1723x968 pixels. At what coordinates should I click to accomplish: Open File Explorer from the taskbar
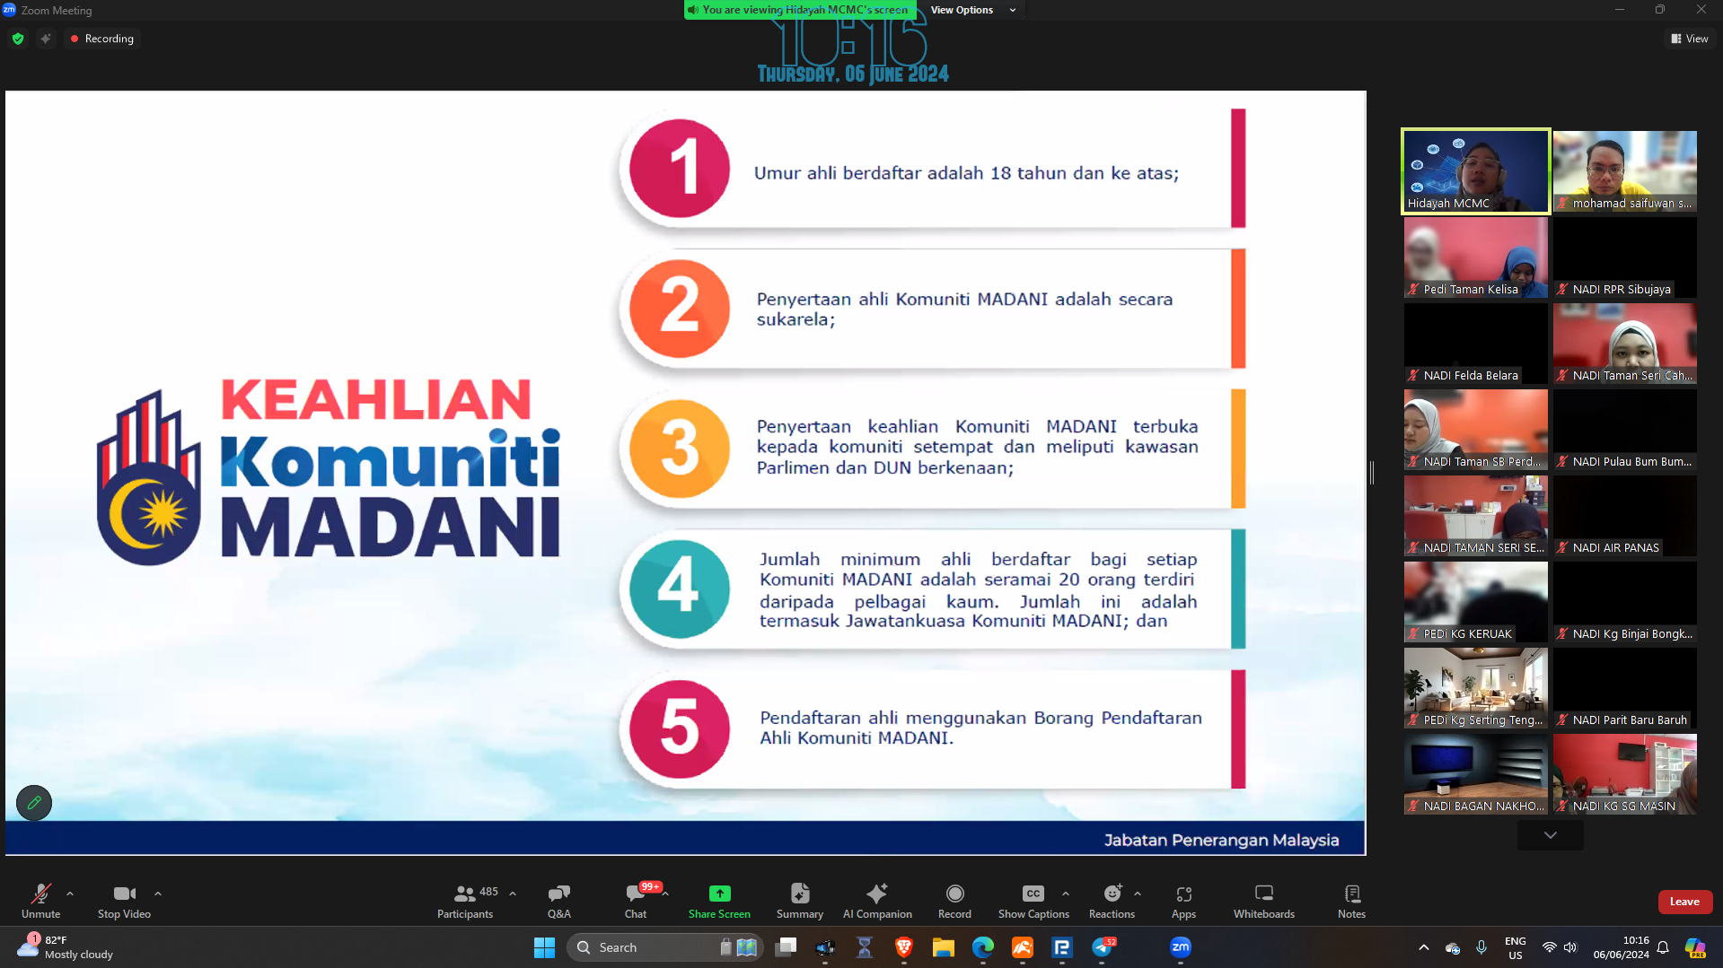tap(943, 947)
